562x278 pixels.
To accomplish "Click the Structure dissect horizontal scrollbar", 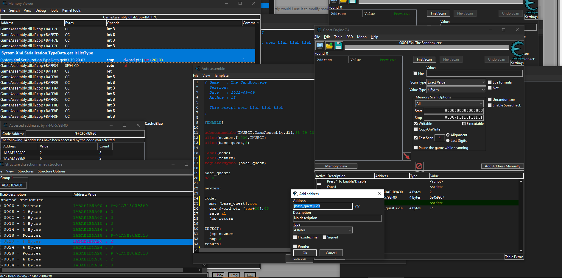I will (92, 270).
